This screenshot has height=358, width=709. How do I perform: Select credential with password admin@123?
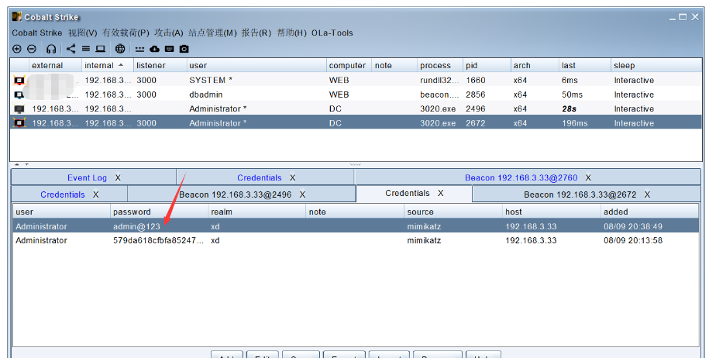click(x=356, y=226)
